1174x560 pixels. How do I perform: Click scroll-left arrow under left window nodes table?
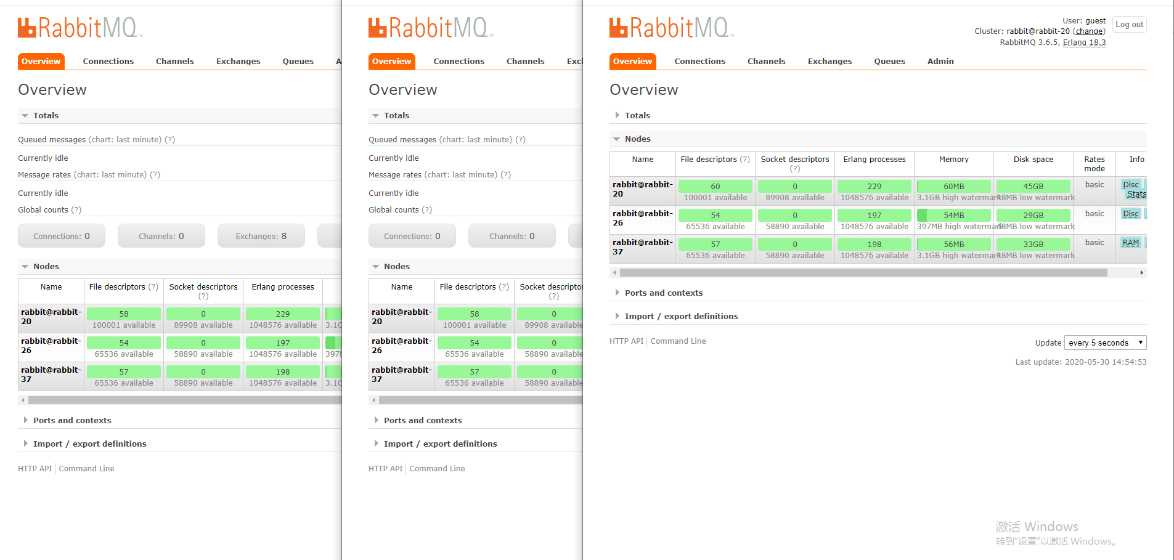[x=23, y=400]
